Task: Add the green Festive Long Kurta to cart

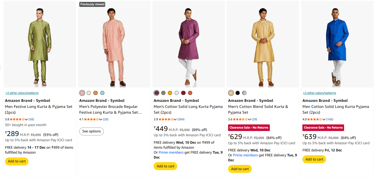Action: (x=17, y=161)
